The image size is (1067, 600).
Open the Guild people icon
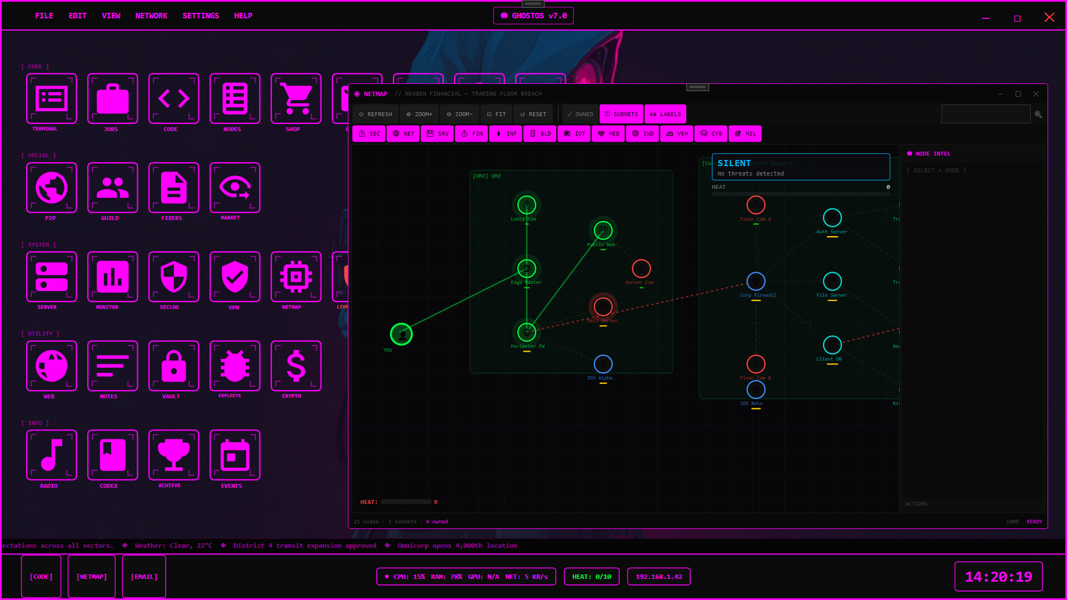pyautogui.click(x=112, y=188)
